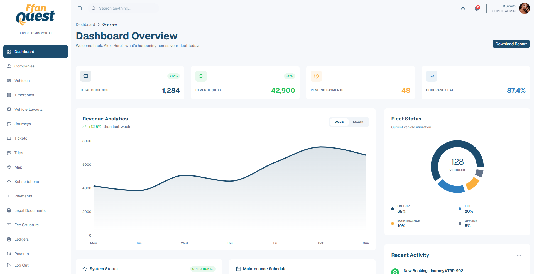Open the Tickets page link
This screenshot has width=534, height=274.
pos(36,138)
